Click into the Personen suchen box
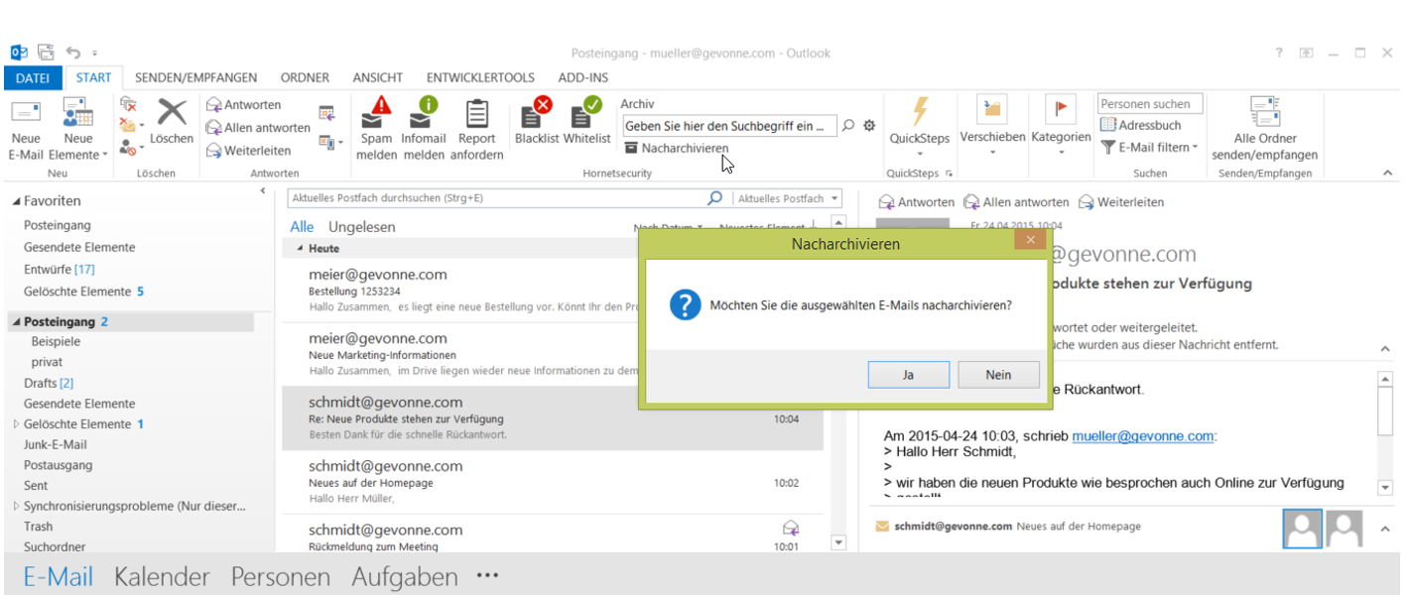Screen dimensions: 1410x595 1150,104
